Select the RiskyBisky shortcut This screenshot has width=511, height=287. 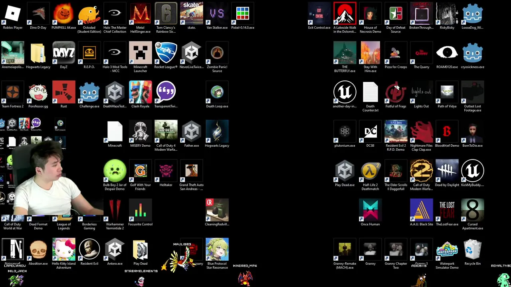[447, 14]
